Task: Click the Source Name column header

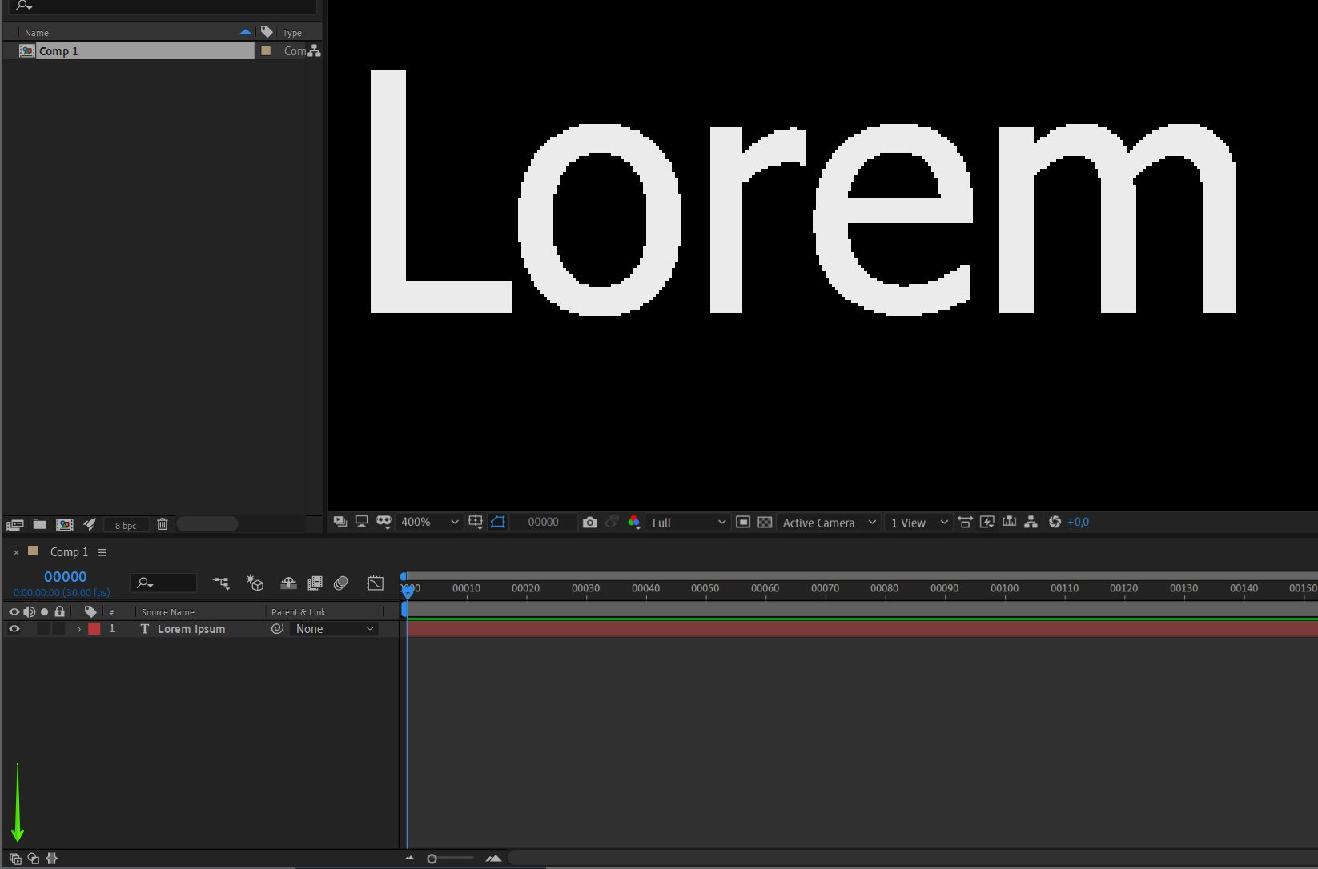Action: (167, 612)
